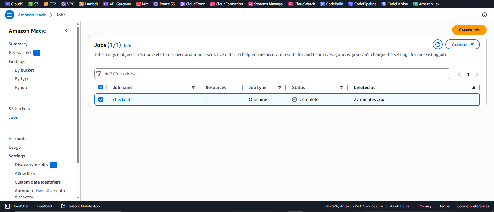Viewport: 494px width, 212px height.
Task: Open Findings in the sidebar
Action: 17,62
